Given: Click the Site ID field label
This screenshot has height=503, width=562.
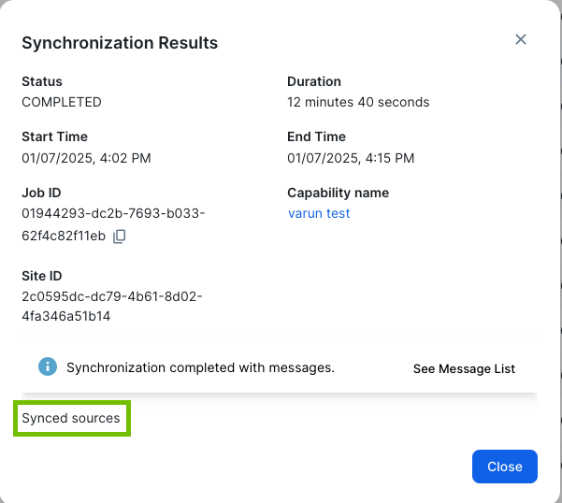Looking at the screenshot, I should (42, 276).
